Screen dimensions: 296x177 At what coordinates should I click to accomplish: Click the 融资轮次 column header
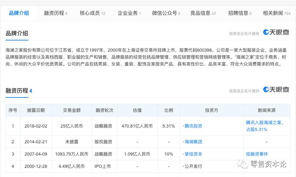coord(105,110)
